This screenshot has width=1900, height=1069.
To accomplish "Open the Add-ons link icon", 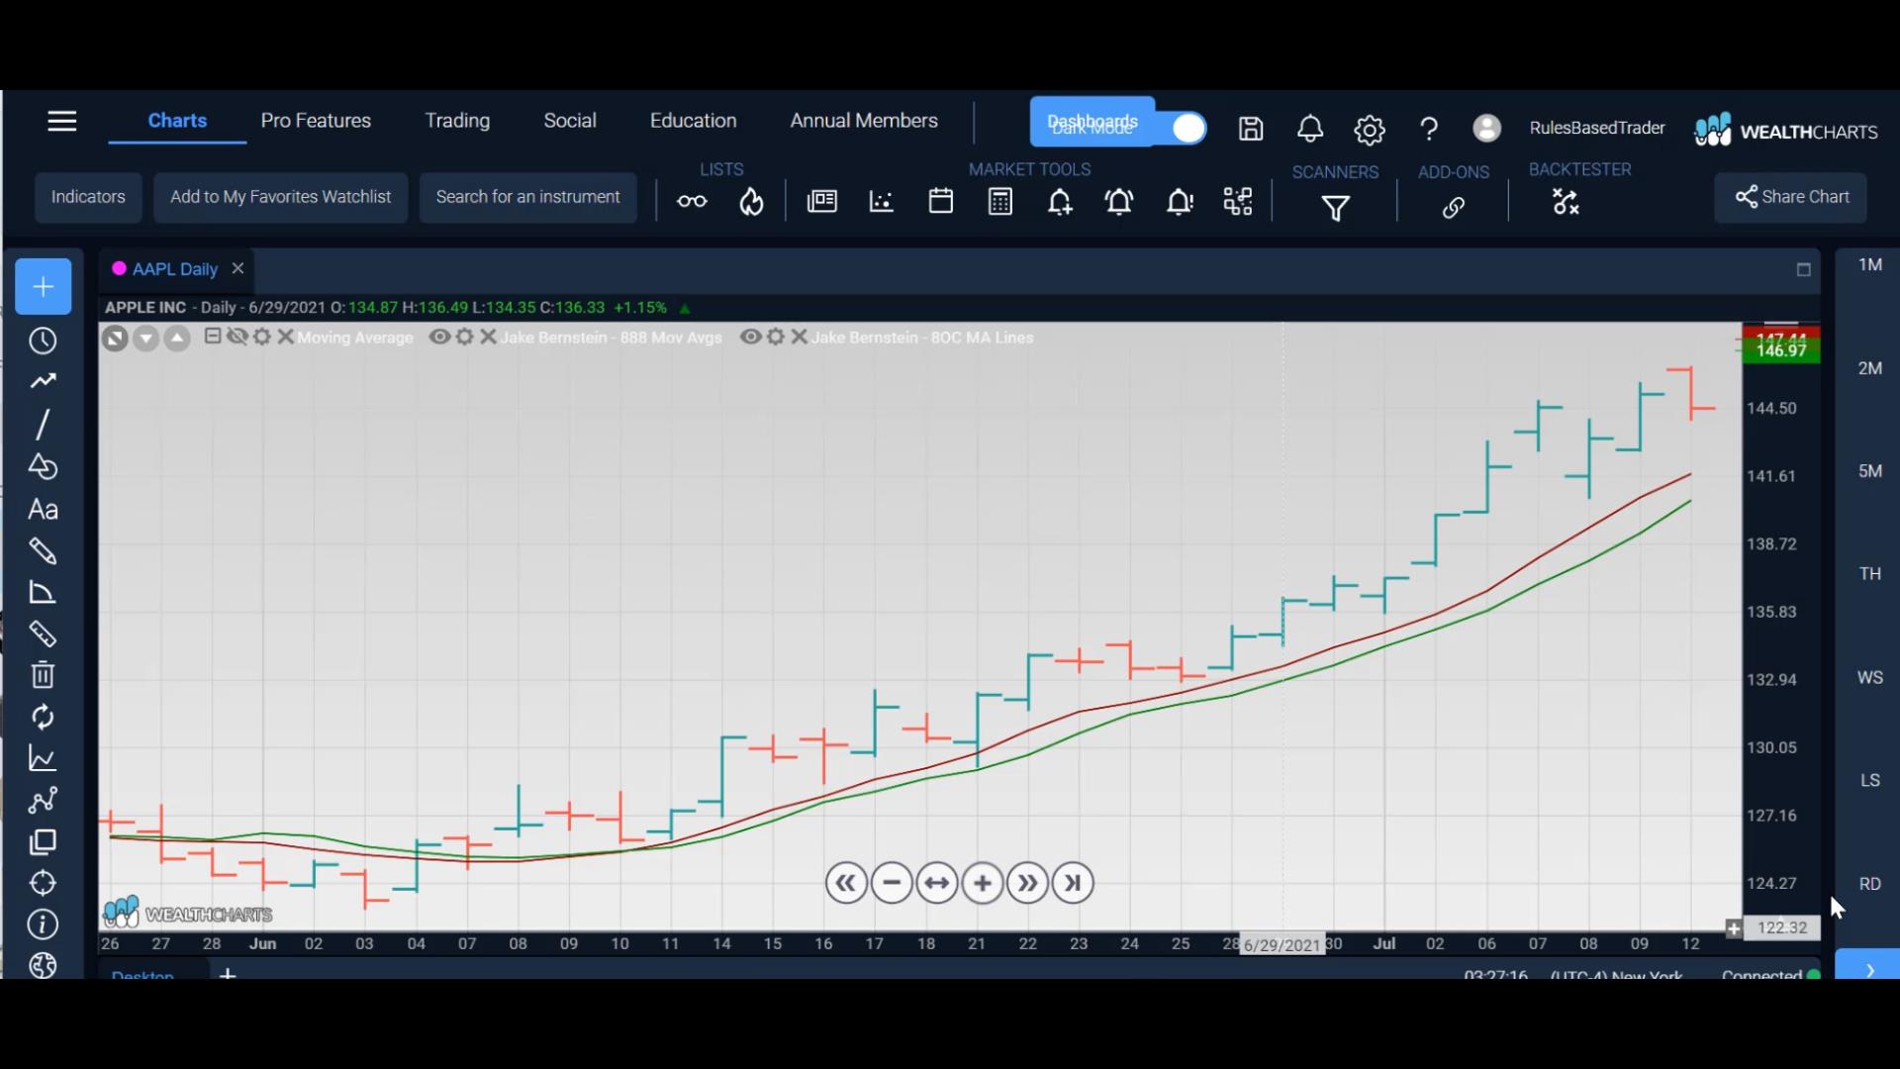I will coord(1453,208).
